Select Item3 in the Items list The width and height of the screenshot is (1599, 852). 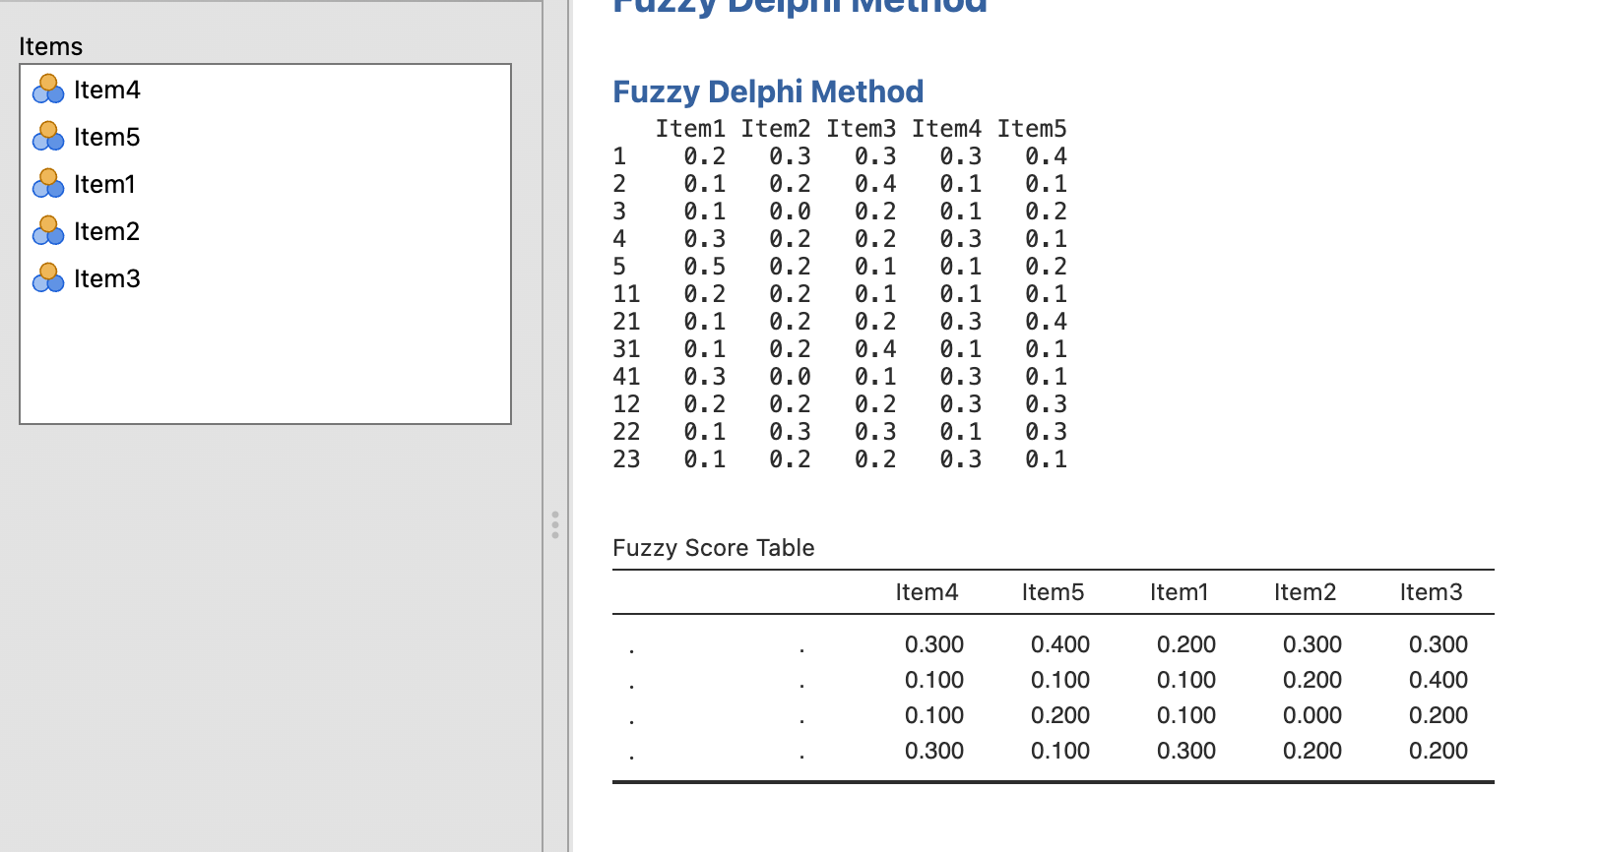(x=106, y=278)
